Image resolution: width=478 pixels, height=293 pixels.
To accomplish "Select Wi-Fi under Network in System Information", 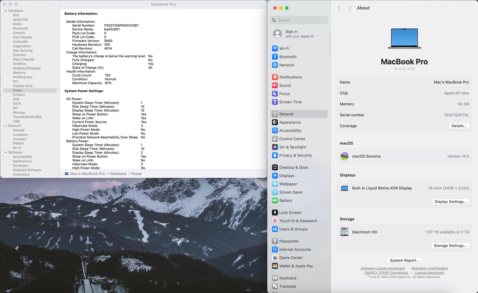I will pos(17,148).
